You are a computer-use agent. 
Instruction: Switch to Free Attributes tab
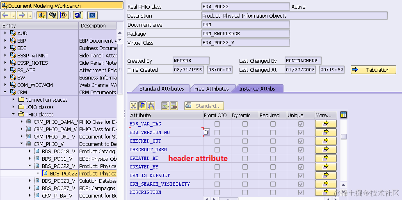212,89
